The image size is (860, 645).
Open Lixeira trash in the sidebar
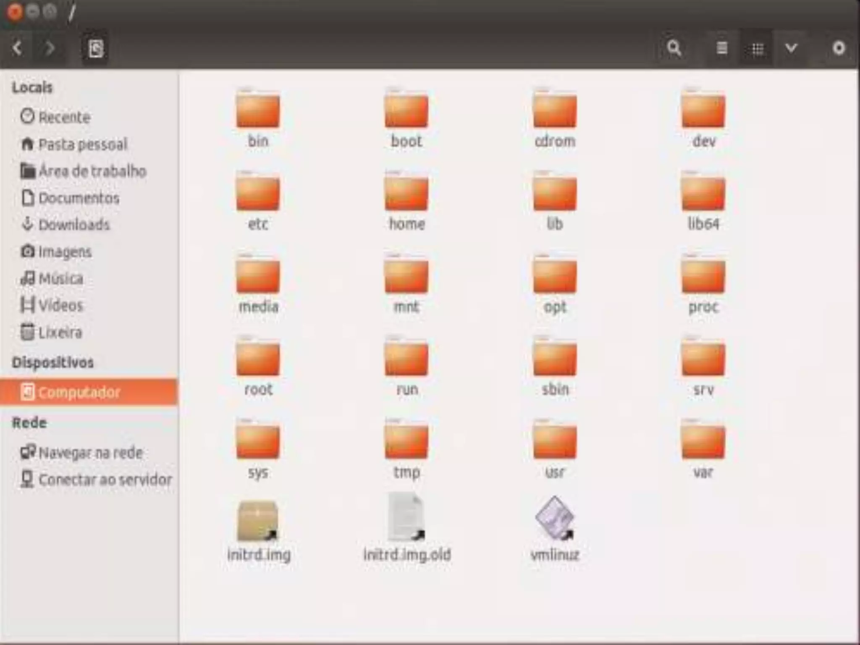(60, 333)
